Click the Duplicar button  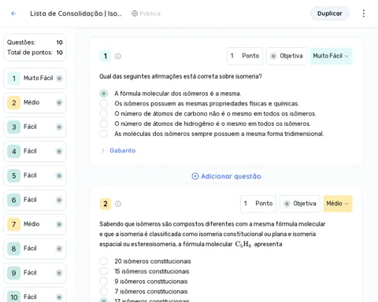tap(330, 13)
